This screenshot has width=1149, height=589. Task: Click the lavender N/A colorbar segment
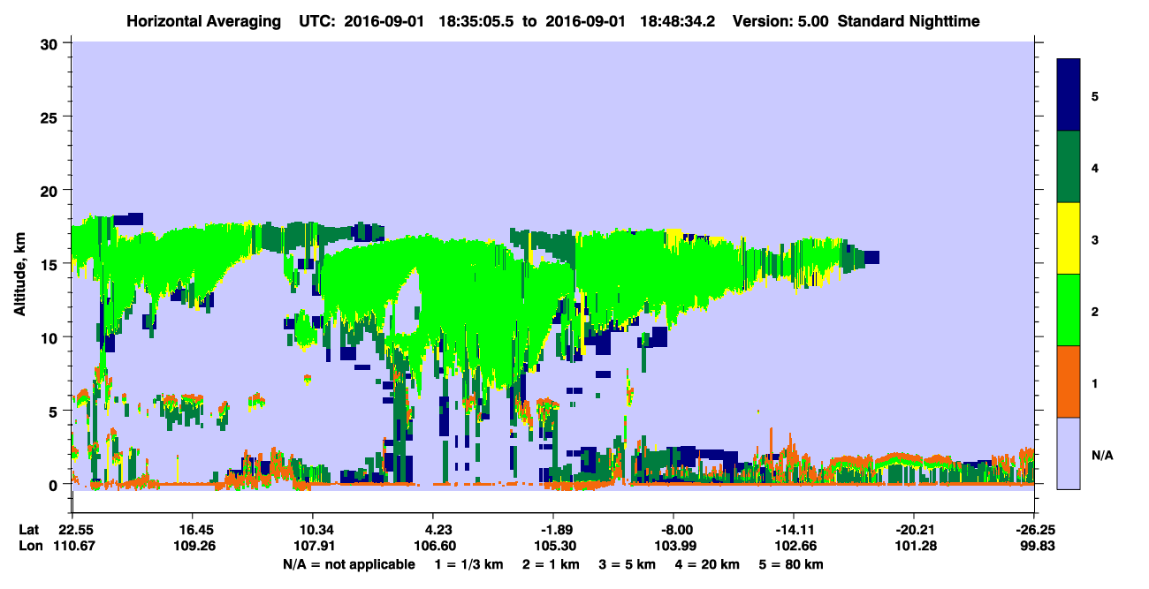coord(1069,452)
